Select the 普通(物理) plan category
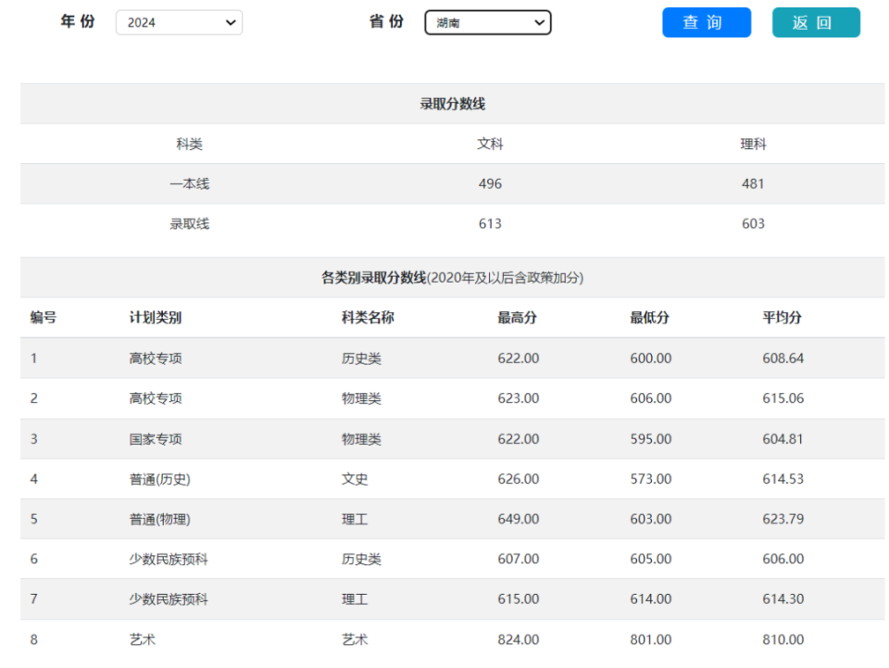Image resolution: width=889 pixels, height=668 pixels. coord(160,520)
